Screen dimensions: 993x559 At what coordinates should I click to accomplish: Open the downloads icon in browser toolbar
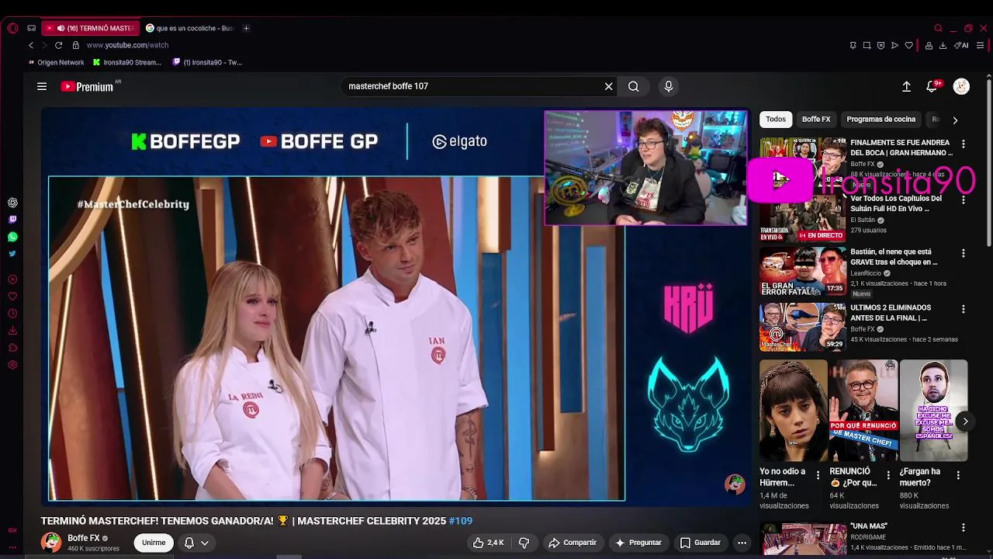[x=943, y=45]
